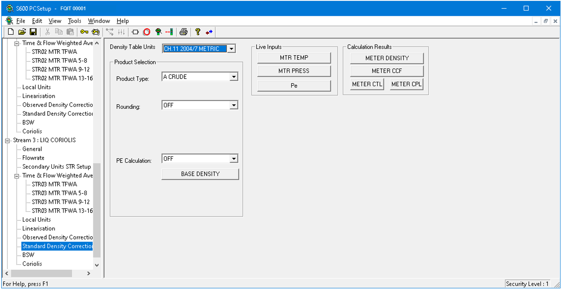Close the inner document window
Viewport: 563px width, 290px height.
pyautogui.click(x=555, y=21)
